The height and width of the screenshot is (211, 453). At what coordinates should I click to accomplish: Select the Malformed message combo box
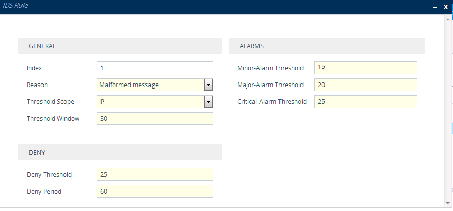[x=150, y=85]
